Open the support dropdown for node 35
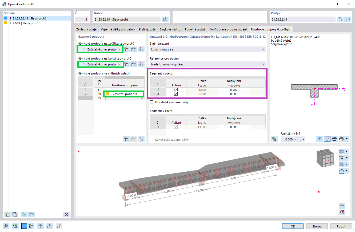355x232 pixels. click(x=142, y=98)
